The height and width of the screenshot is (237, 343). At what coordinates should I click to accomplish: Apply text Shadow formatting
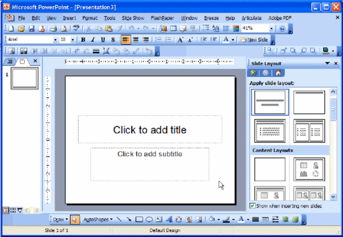(113, 40)
